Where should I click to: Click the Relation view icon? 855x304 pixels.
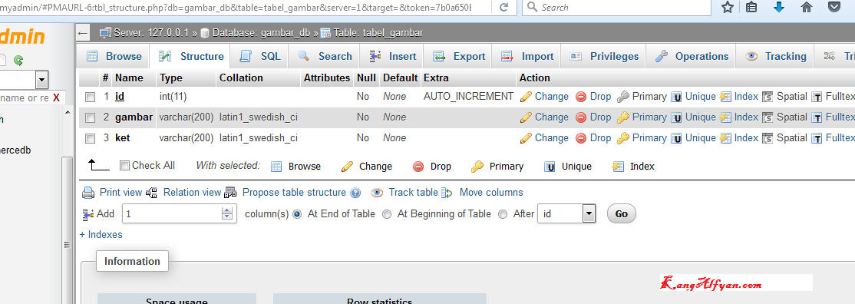coord(152,193)
